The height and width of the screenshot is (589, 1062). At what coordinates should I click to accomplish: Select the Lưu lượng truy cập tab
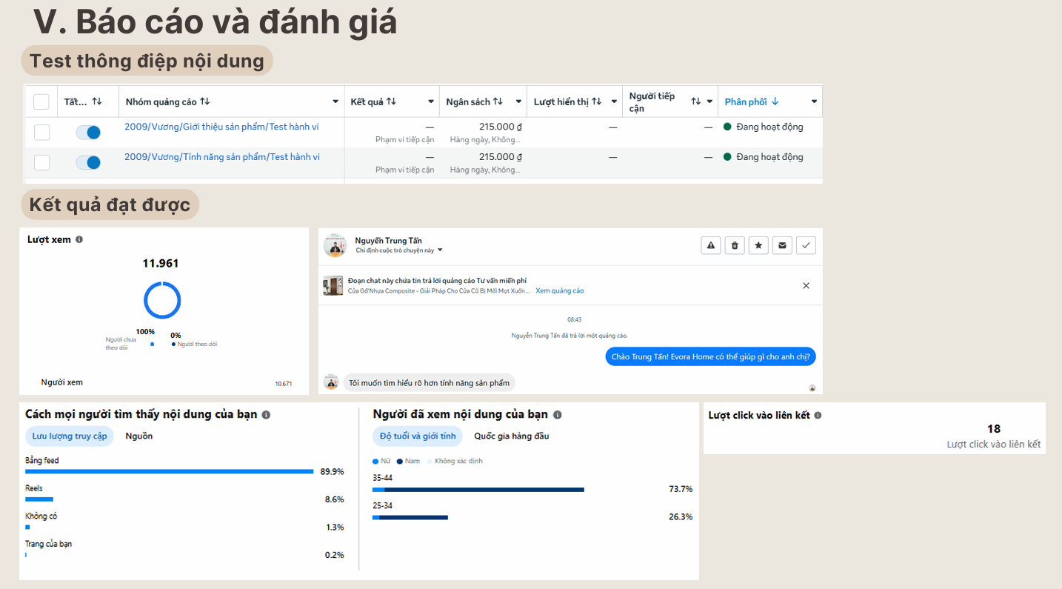(x=70, y=436)
